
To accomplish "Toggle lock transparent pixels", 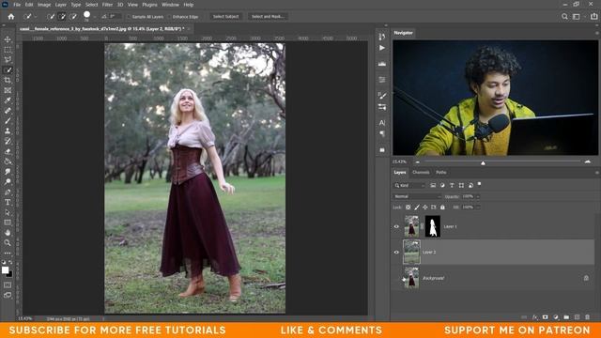I will pyautogui.click(x=408, y=207).
